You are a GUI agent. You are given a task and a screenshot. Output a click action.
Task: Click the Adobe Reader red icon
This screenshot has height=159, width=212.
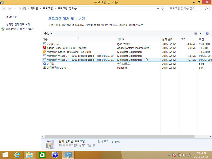coord(44,48)
